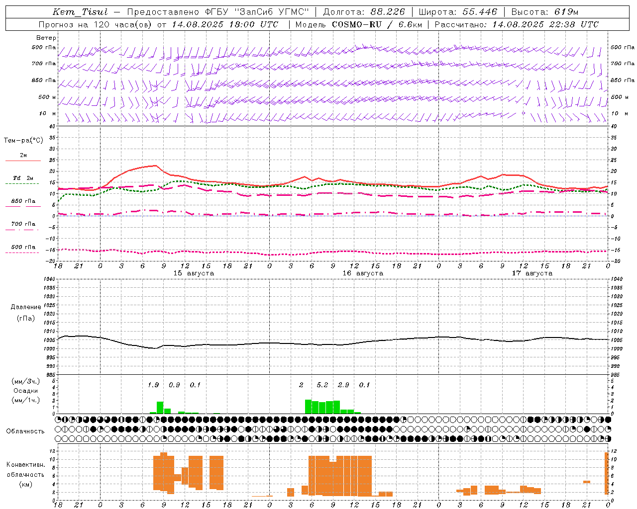Image resolution: width=637 pixels, height=509 pixels.
Task: Select the "Тем-ра(°C)" temperature axis label
Action: coord(23,141)
